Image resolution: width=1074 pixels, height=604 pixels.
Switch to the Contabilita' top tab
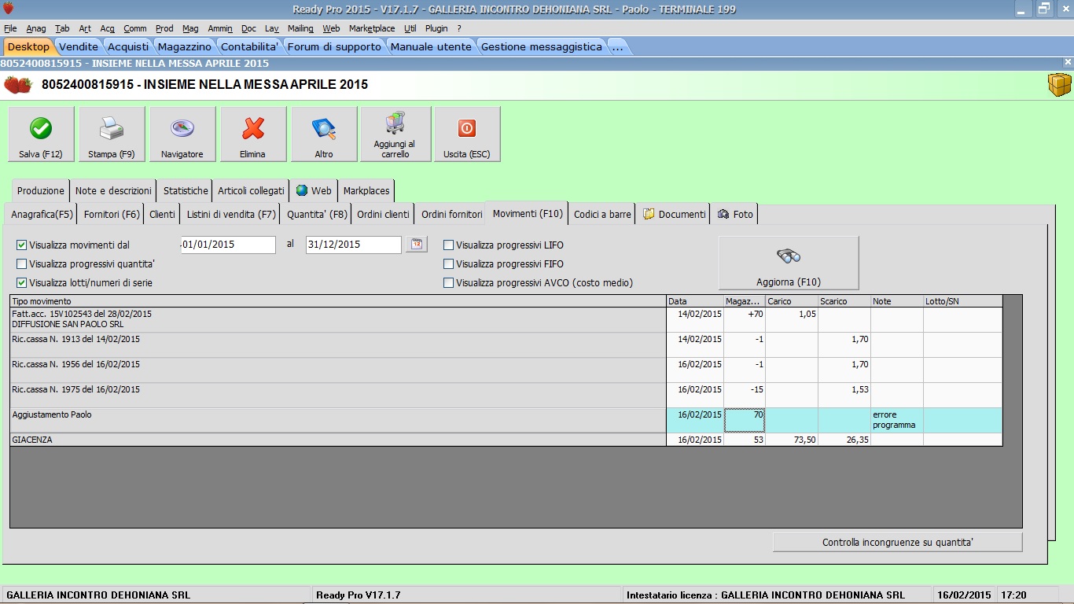point(250,46)
